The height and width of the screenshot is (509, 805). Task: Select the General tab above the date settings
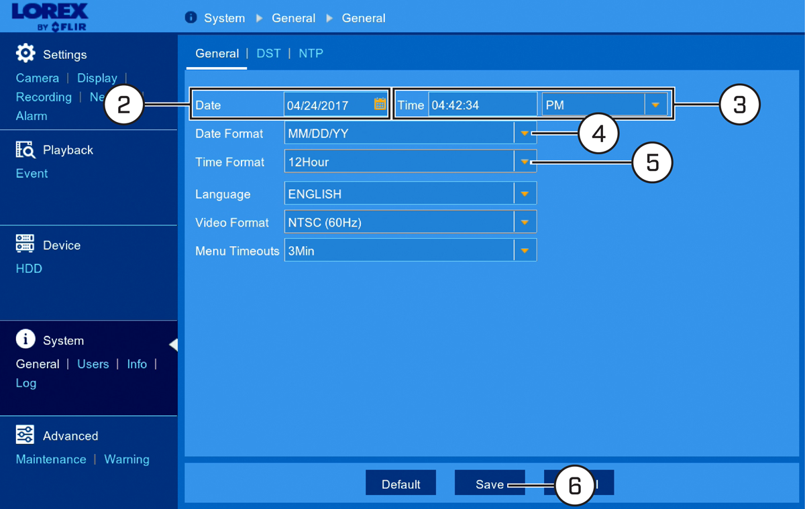click(x=217, y=54)
